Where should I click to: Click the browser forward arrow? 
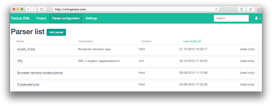click(x=34, y=9)
